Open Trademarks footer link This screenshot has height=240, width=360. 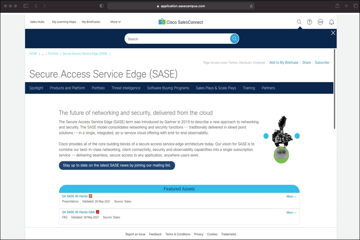[x=229, y=234]
